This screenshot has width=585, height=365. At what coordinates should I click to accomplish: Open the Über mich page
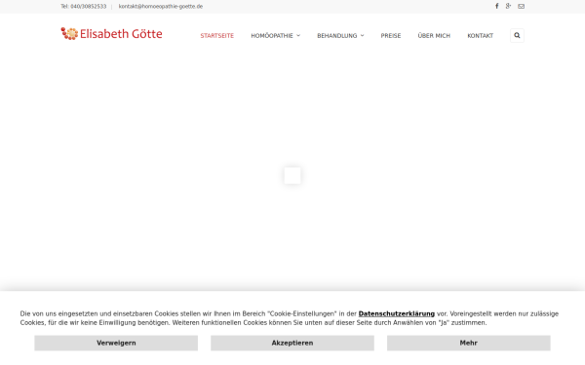434,36
